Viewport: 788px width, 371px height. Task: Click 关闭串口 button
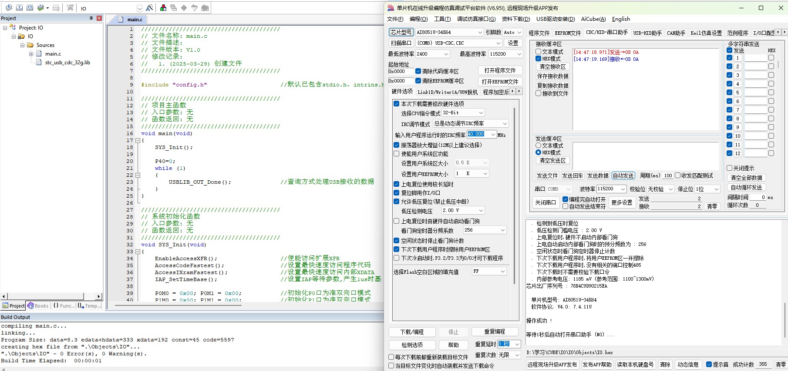coord(545,202)
